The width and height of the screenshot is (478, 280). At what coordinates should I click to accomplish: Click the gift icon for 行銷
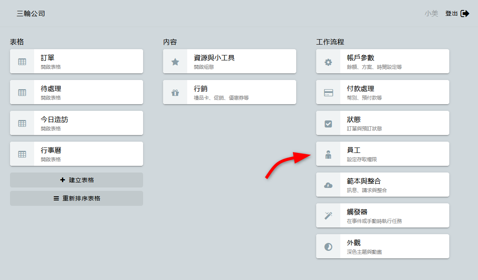coord(175,92)
